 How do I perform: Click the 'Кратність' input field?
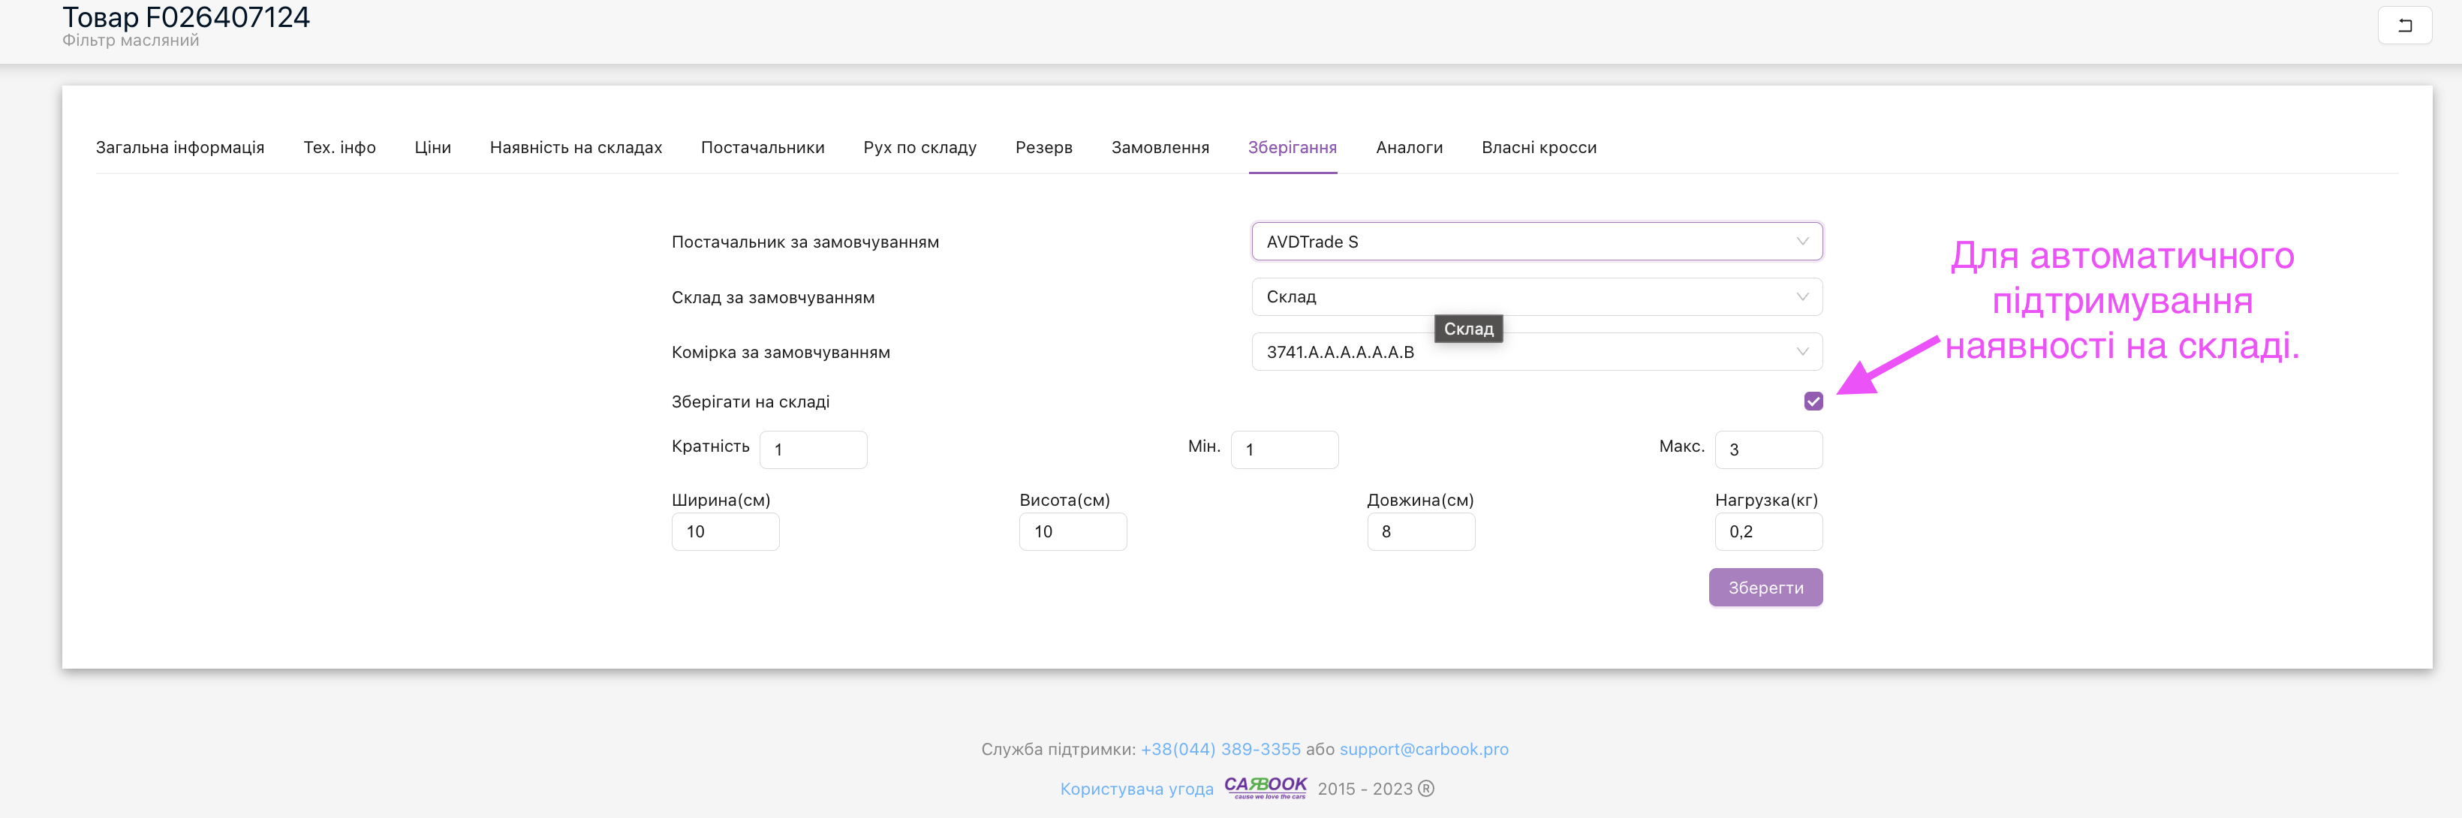[812, 450]
